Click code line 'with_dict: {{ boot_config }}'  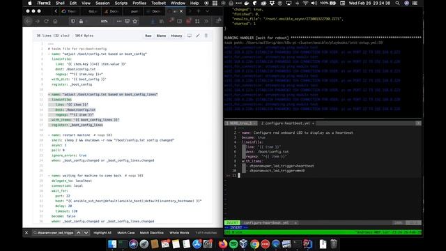(x=79, y=79)
